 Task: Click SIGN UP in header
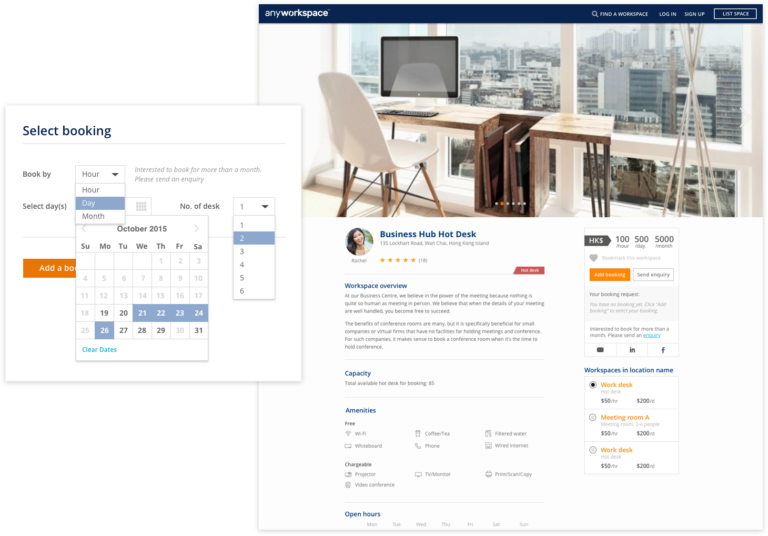tap(694, 14)
